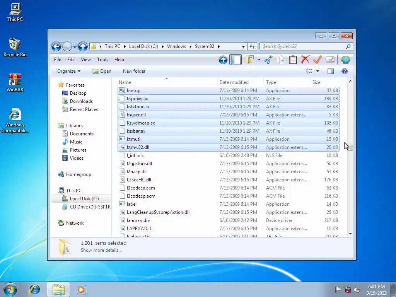This screenshot has height=297, width=396.
Task: Refresh the System32 folder view
Action: pyautogui.click(x=252, y=46)
